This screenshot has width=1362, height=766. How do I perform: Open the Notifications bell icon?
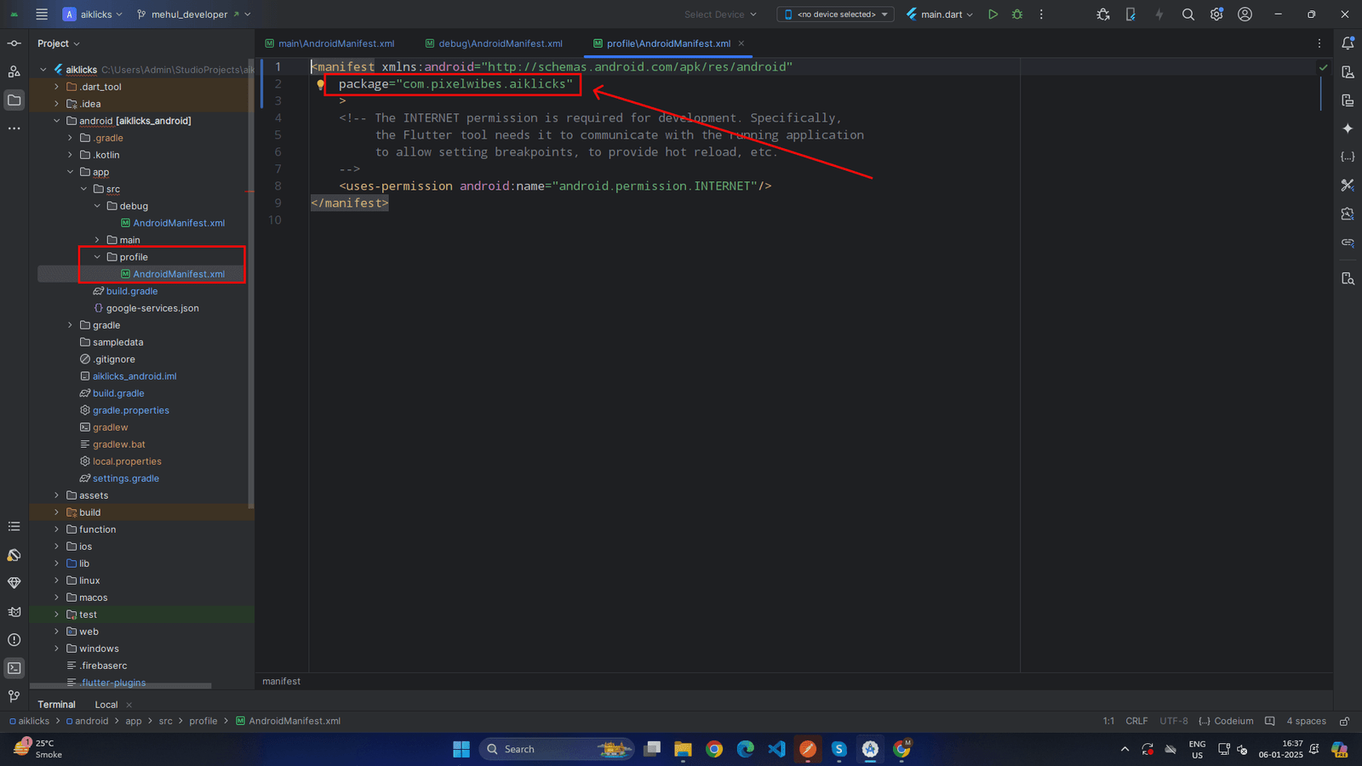1348,43
